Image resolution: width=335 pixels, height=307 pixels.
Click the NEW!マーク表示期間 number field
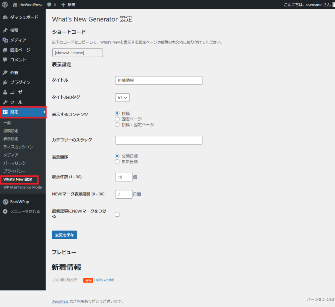(x=124, y=194)
